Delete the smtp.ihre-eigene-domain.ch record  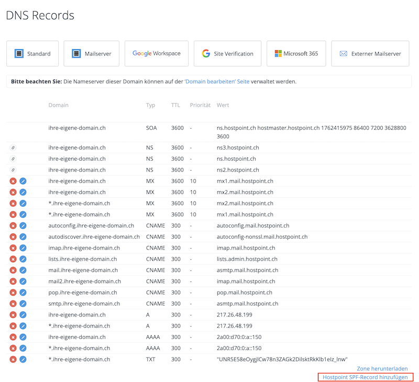[13, 304]
